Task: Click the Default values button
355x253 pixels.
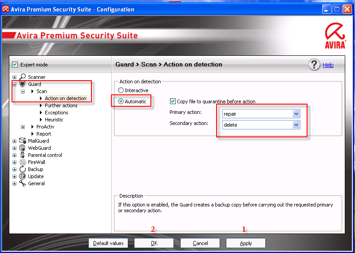Action: tap(108, 243)
